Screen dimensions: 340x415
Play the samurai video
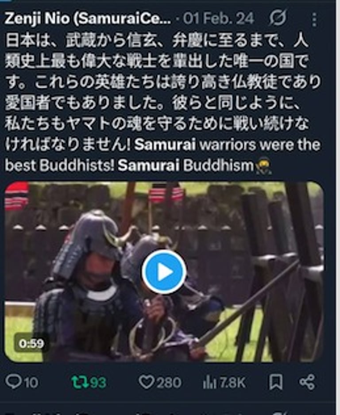pos(164,272)
